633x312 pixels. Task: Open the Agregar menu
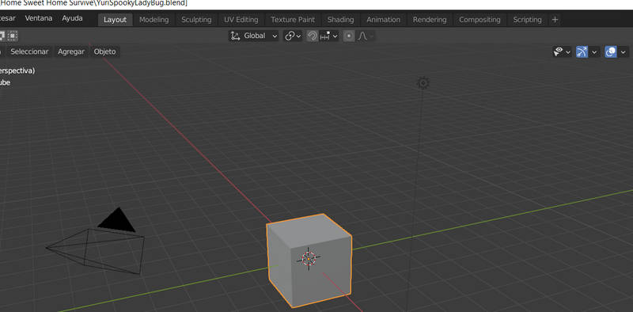[71, 51]
